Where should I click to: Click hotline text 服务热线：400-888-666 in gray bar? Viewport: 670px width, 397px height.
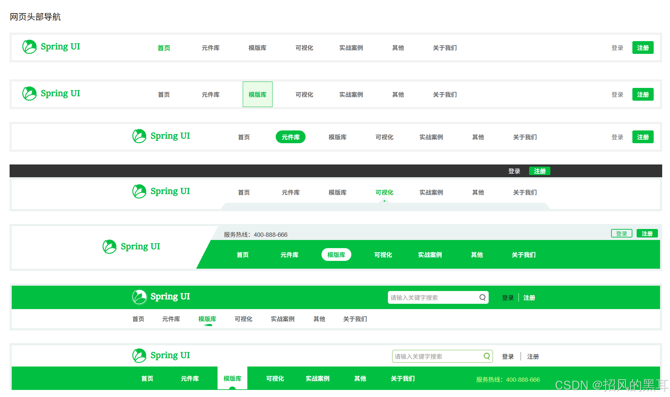pos(256,235)
